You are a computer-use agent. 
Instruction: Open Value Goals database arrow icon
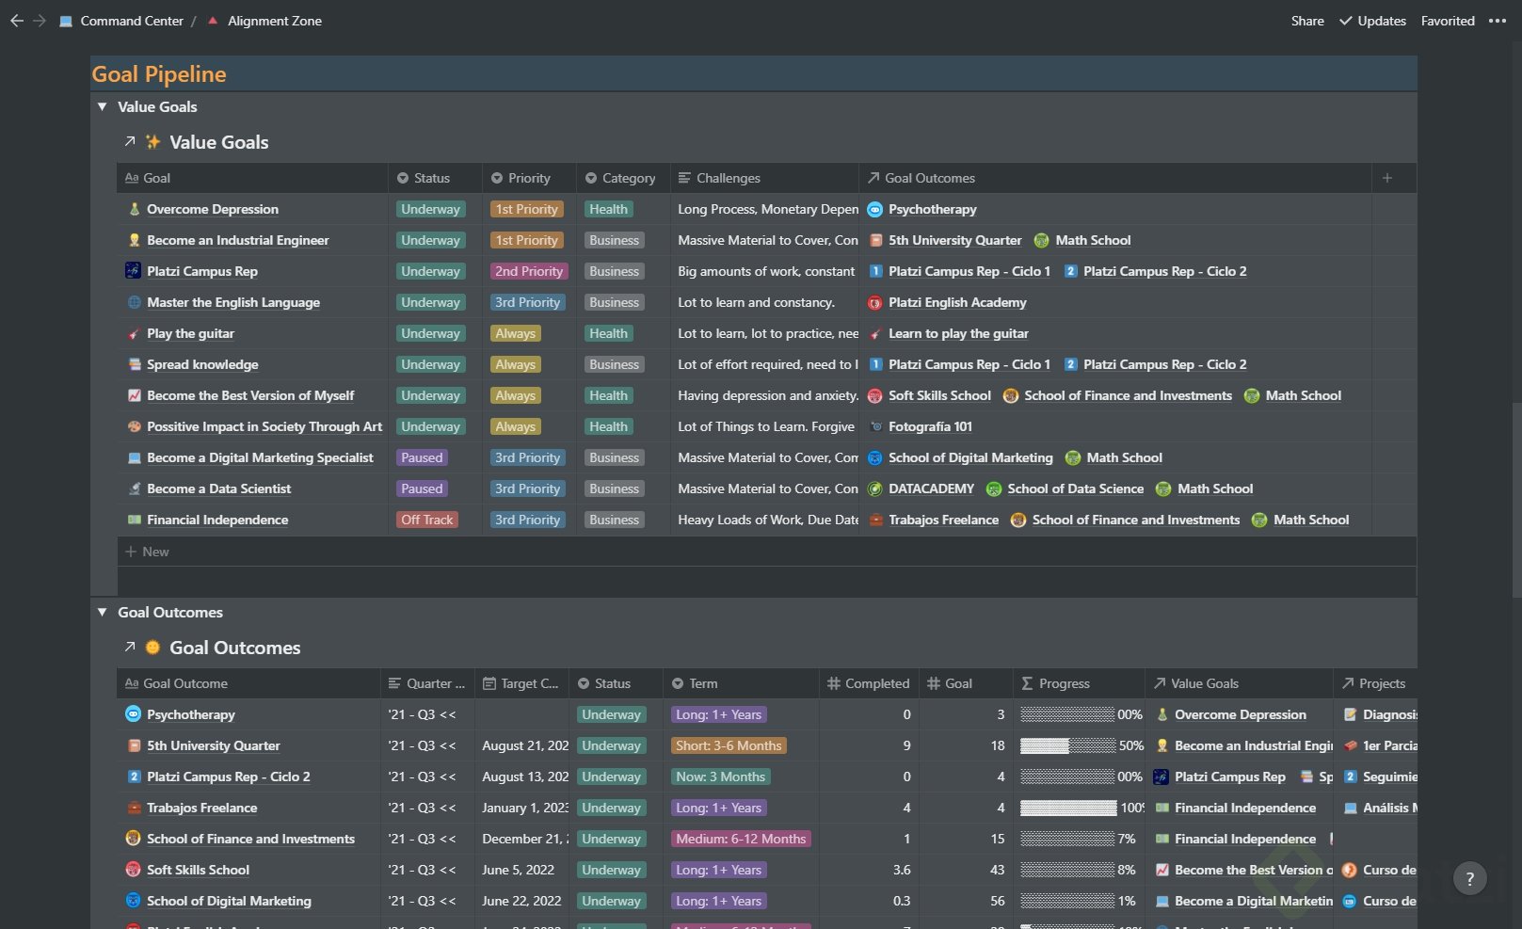point(130,142)
